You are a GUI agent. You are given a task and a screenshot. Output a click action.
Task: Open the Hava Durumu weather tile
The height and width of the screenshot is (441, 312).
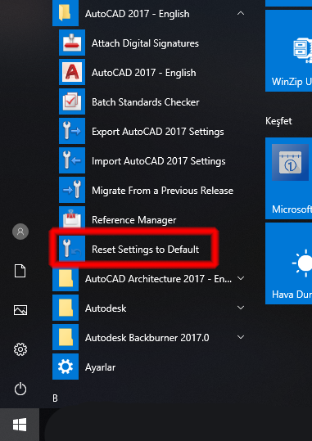tap(288, 263)
